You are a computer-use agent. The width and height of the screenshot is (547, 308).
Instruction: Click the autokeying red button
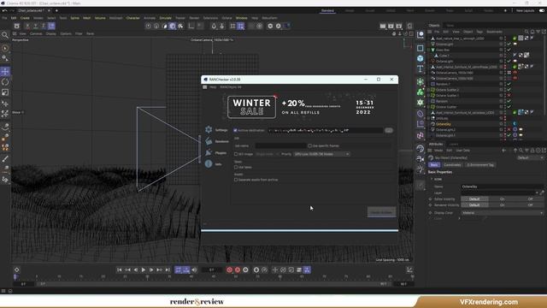pyautogui.click(x=238, y=270)
